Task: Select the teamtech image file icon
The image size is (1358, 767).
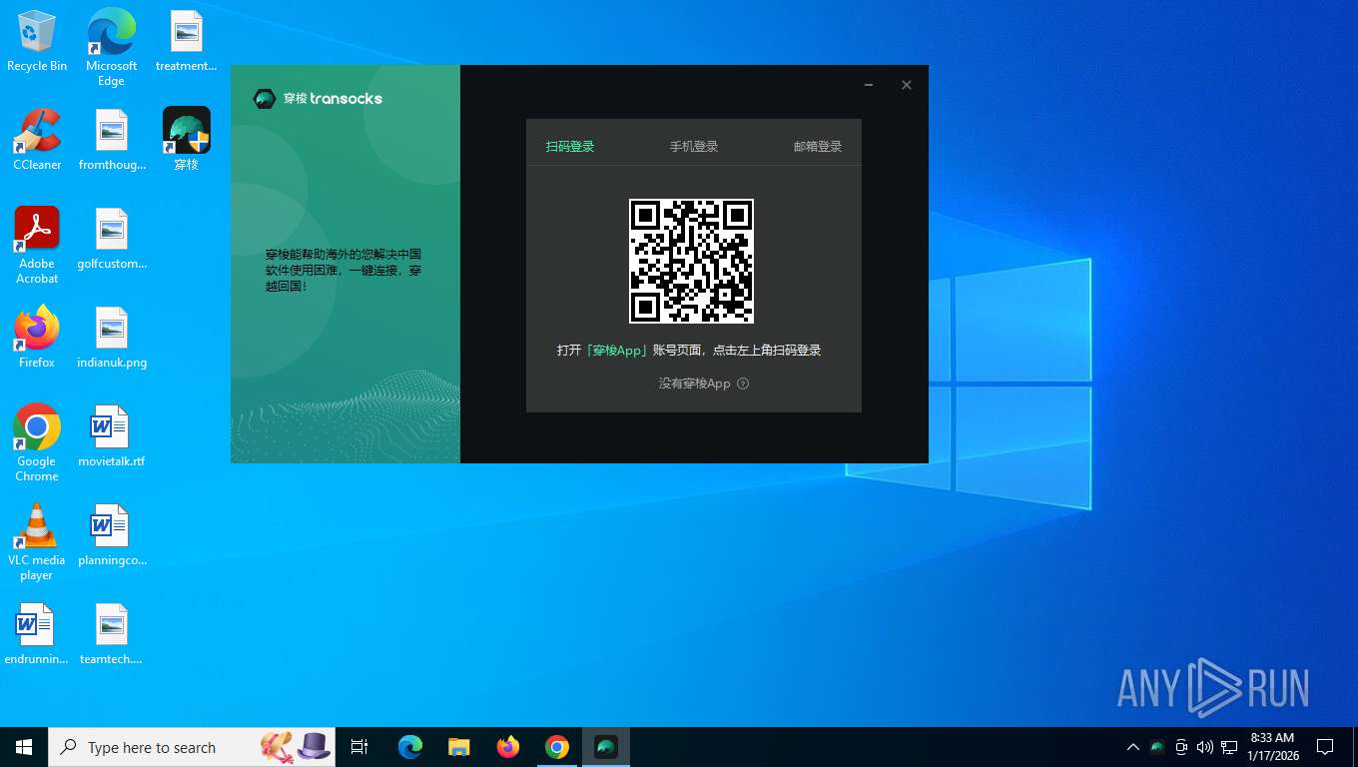Action: (112, 635)
